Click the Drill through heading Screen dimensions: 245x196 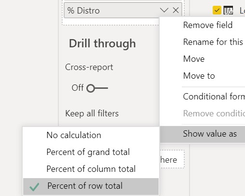[x=102, y=43]
